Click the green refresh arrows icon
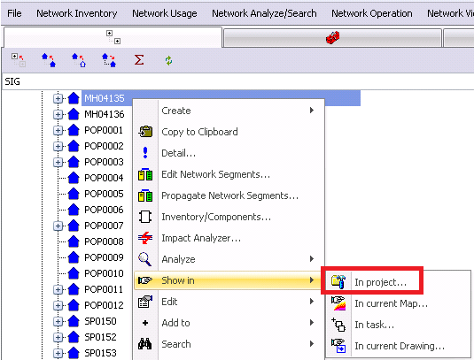 pyautogui.click(x=168, y=60)
